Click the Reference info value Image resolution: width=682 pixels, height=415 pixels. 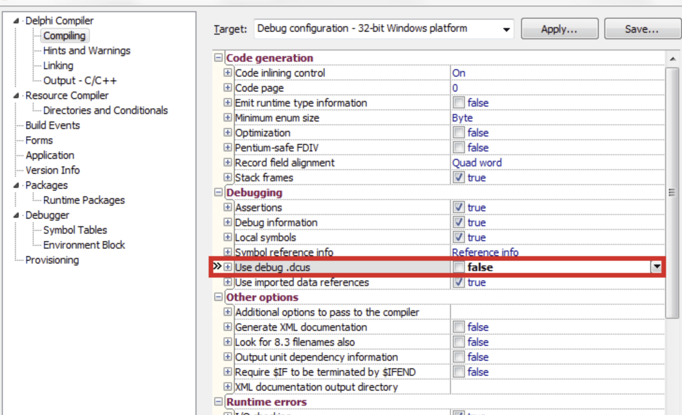tap(485, 252)
